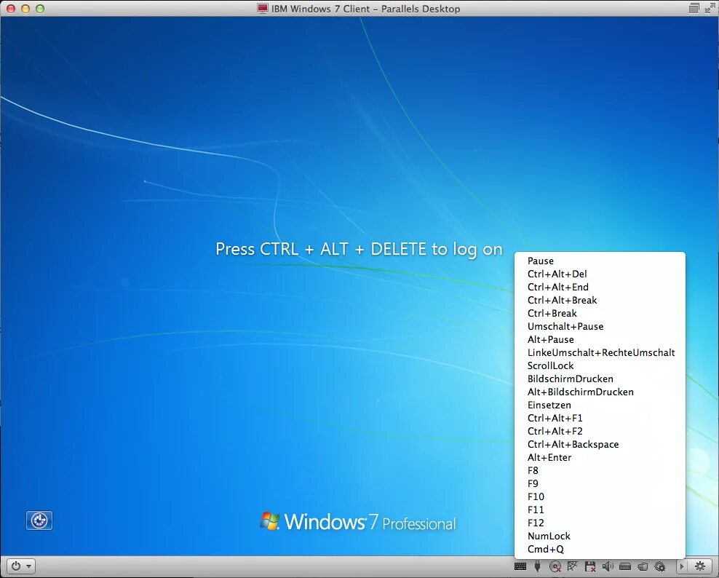Choose Alt+Pause from the menu
This screenshot has height=578, width=719.
(600, 339)
